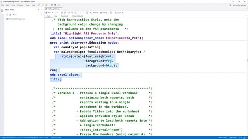Click the No profile selected indicator

pos(238,5)
